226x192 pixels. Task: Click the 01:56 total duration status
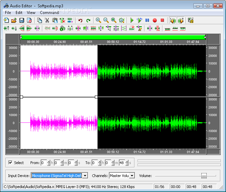pyautogui.click(x=159, y=187)
